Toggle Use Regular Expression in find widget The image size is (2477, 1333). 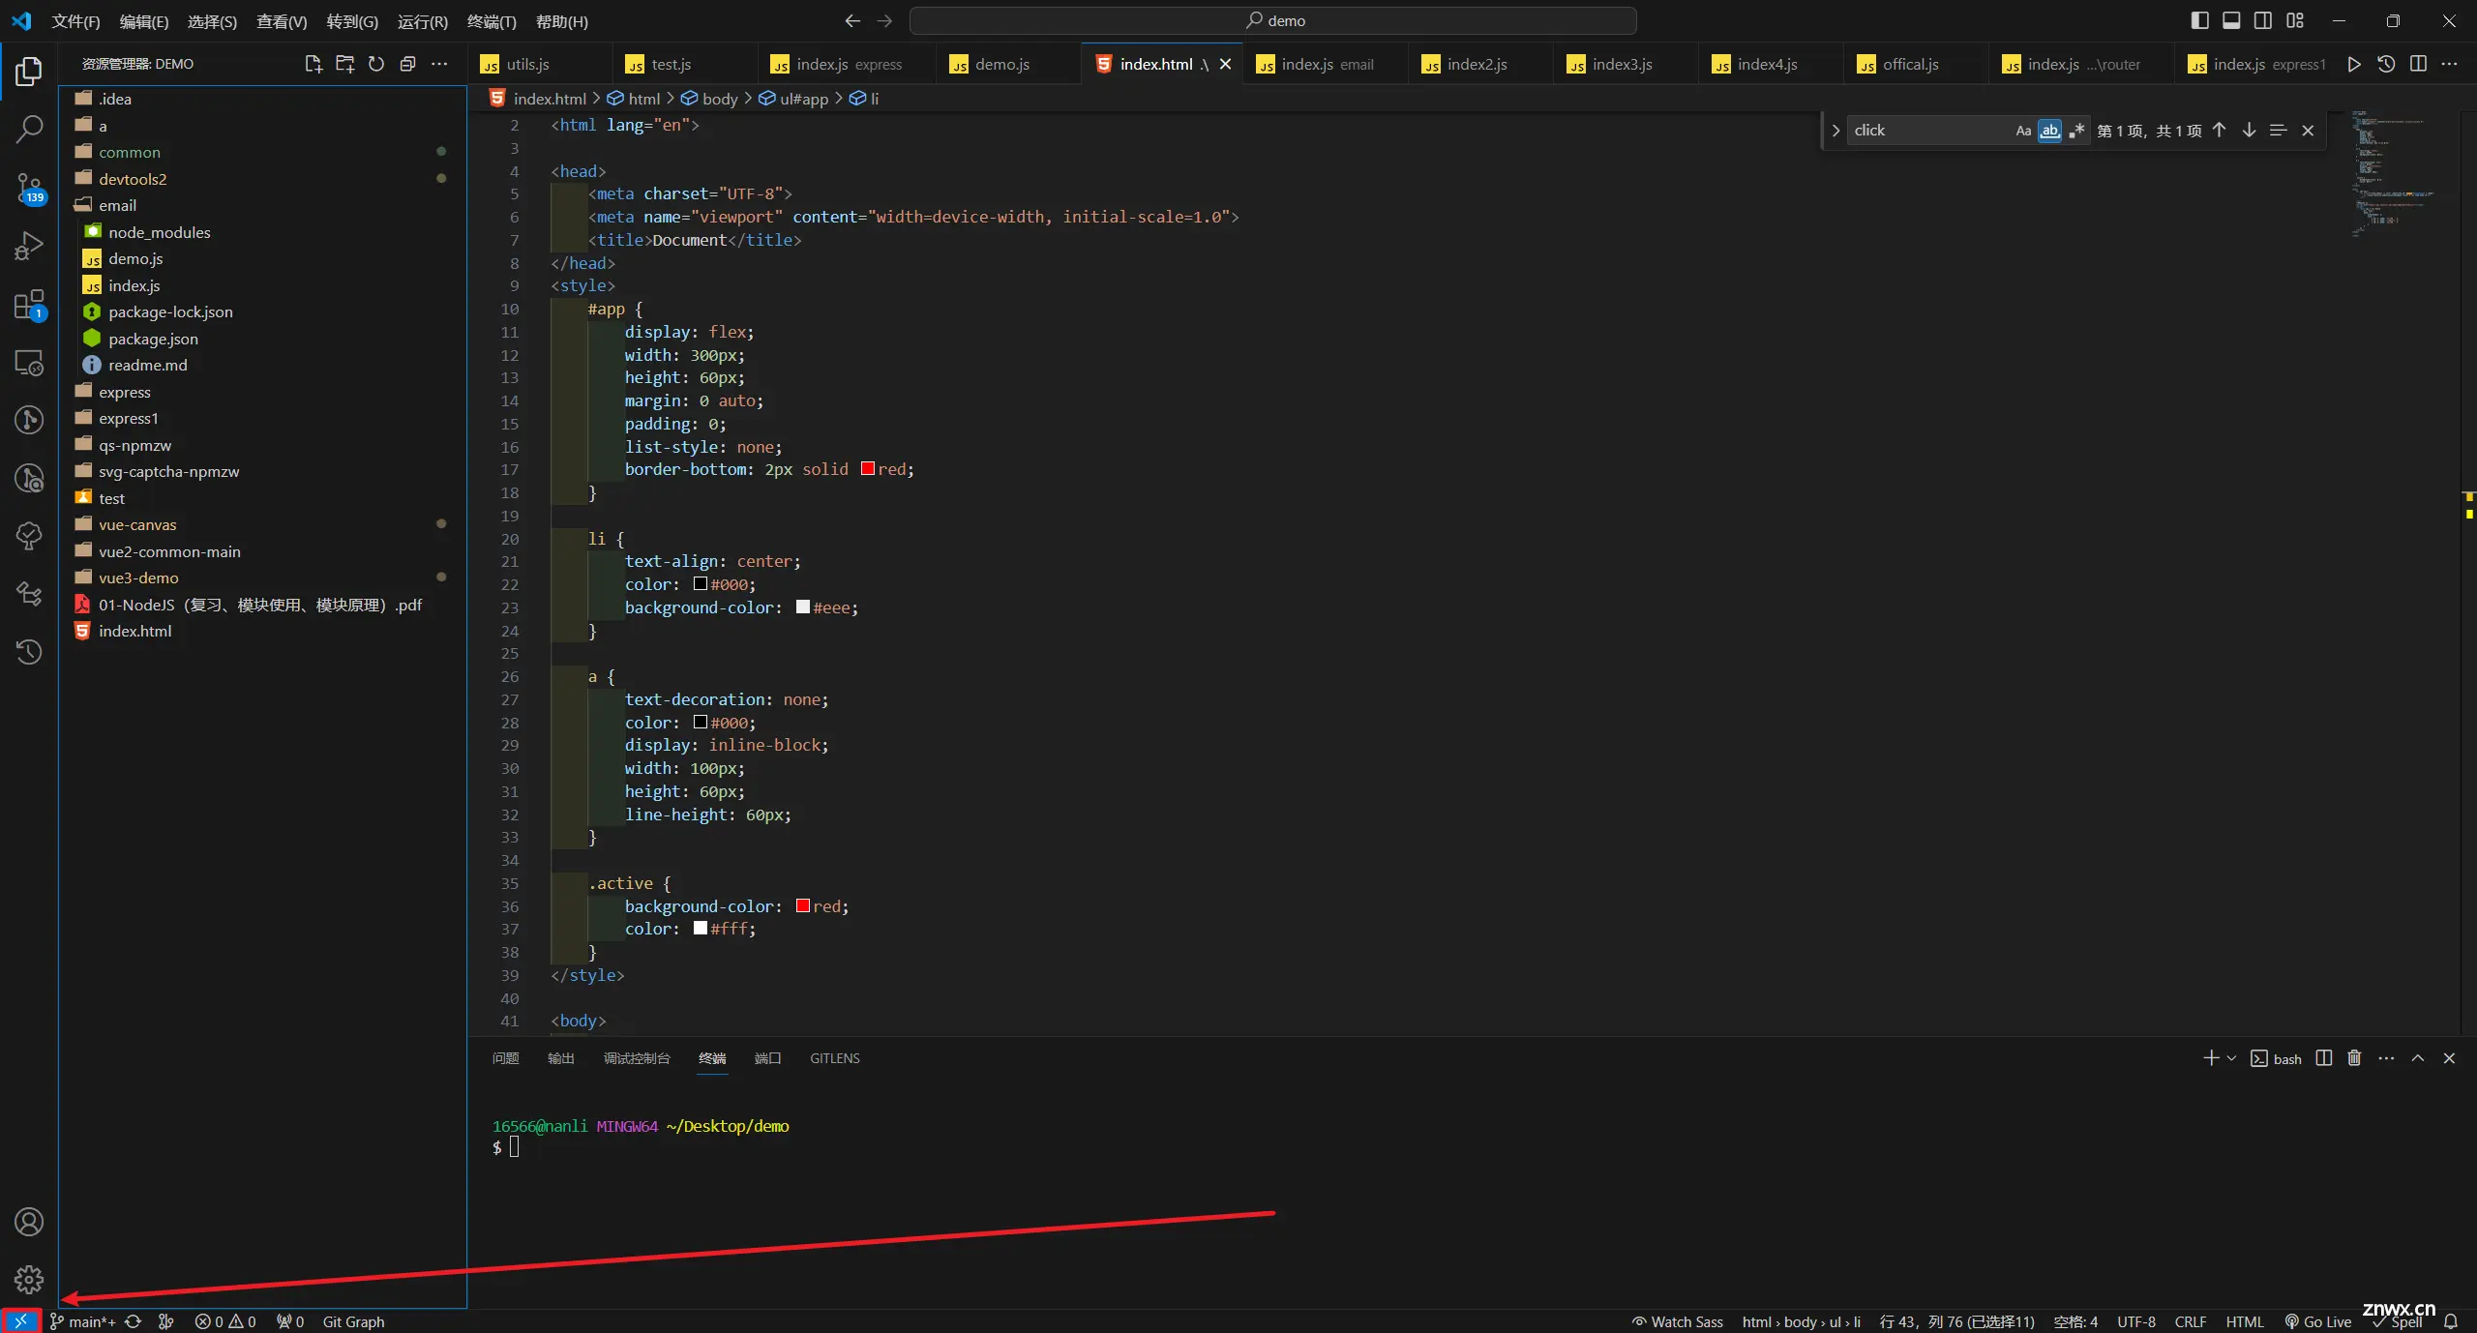2076,131
